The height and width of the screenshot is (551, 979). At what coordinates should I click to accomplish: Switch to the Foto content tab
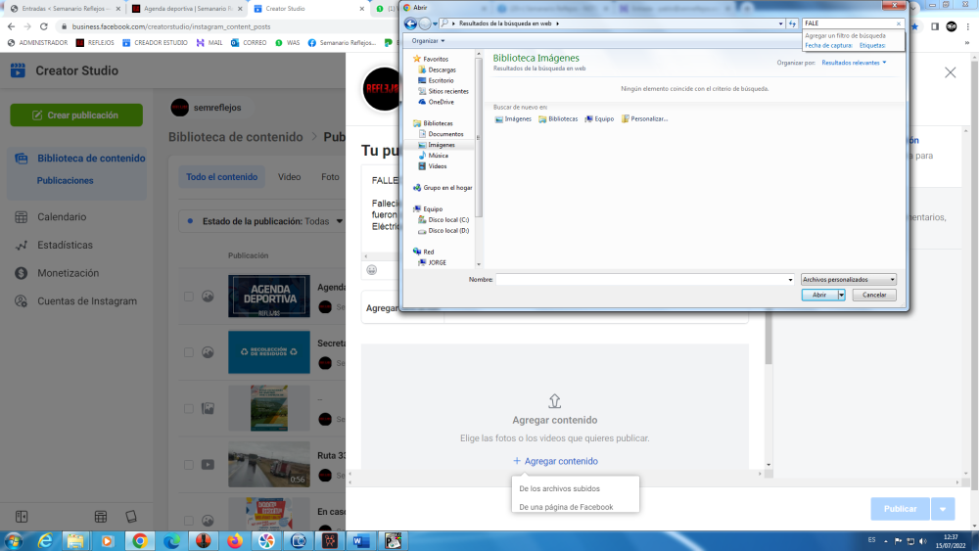pos(330,177)
